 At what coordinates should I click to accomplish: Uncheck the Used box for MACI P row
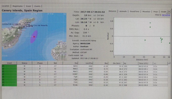click(3, 69)
